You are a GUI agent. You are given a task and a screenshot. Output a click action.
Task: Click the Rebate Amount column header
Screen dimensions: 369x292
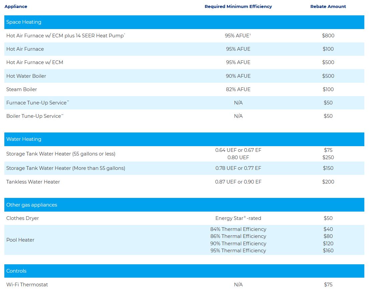point(328,6)
